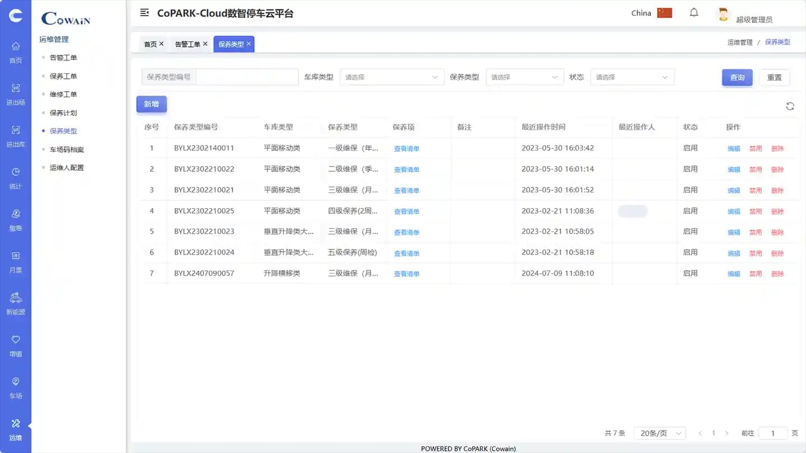Open 查看清单 for BYLX2302140011

(407, 149)
